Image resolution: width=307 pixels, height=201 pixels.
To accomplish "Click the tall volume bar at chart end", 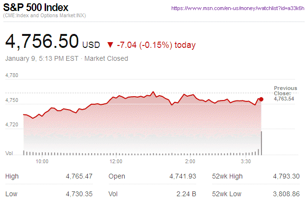I will 261,143.
